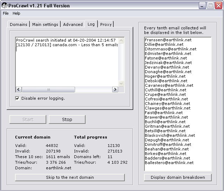The width and height of the screenshot is (224, 191).
Task: Select Betsill@earthlink.net entry
Action: pos(165,131)
